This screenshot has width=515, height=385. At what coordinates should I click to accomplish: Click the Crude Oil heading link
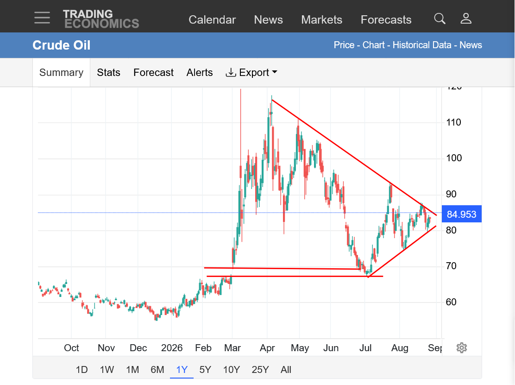(62, 45)
